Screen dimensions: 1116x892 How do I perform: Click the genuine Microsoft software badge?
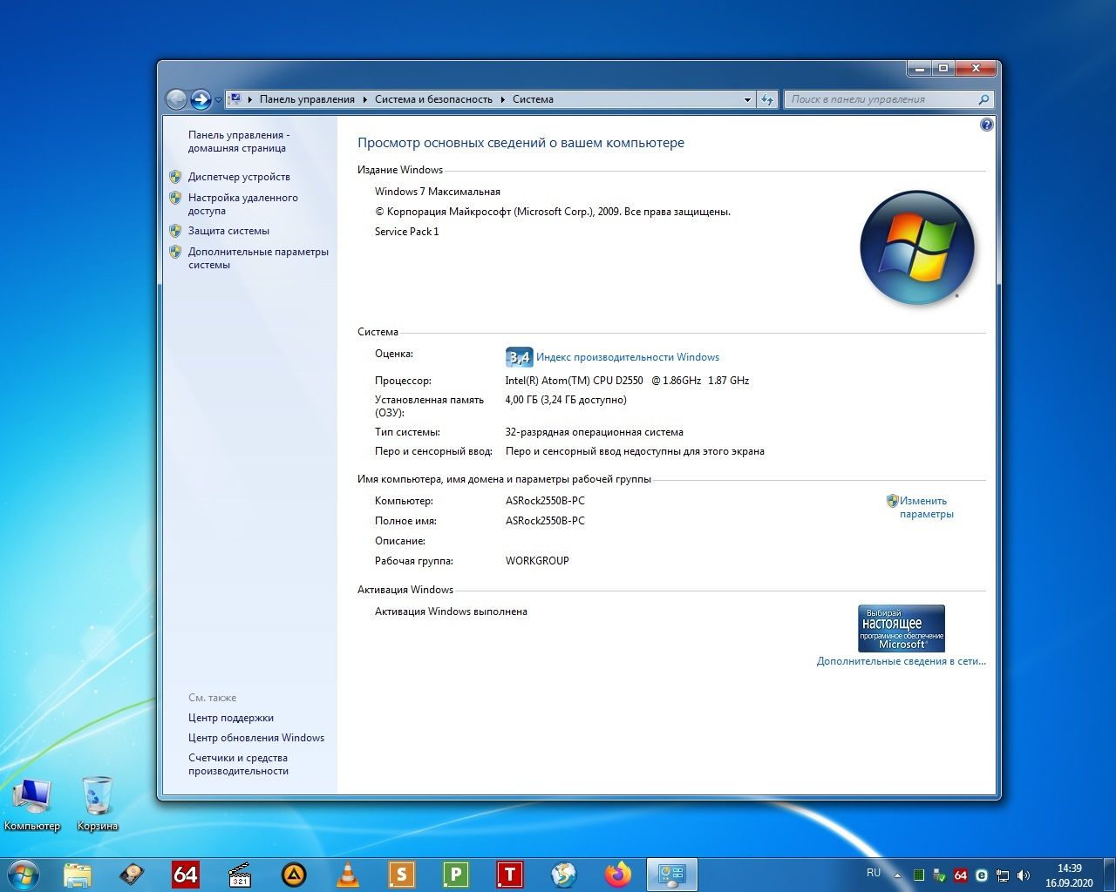tap(902, 628)
